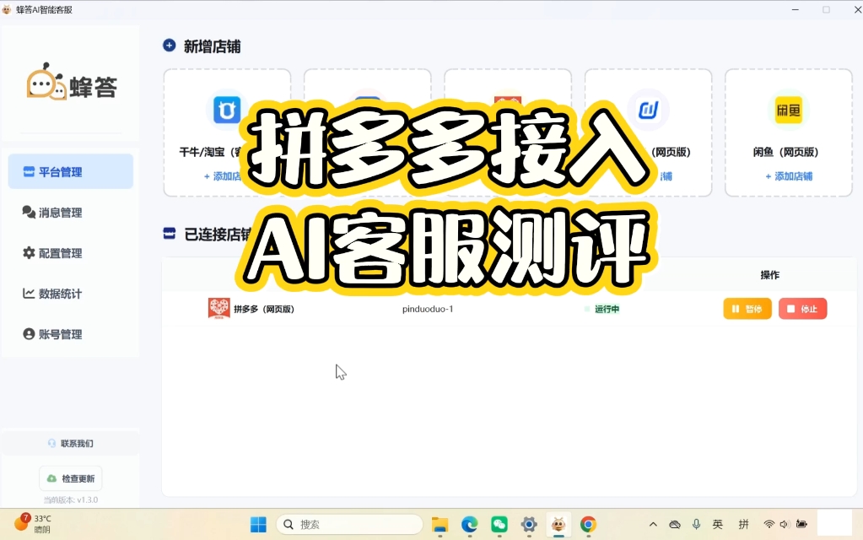Click the Wi-Fi network tray icon
863x540 pixels.
pyautogui.click(x=769, y=524)
